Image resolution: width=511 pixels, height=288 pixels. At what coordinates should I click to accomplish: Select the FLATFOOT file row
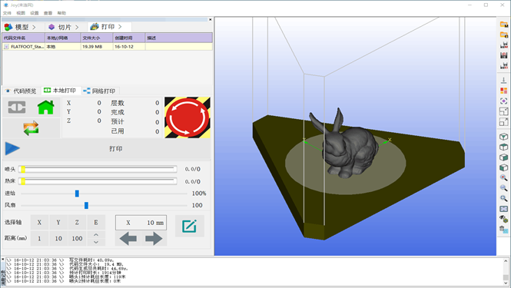click(108, 47)
